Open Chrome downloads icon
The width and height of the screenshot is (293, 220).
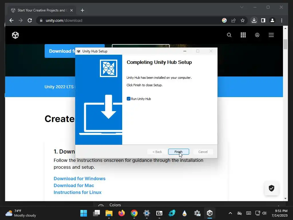(254, 20)
